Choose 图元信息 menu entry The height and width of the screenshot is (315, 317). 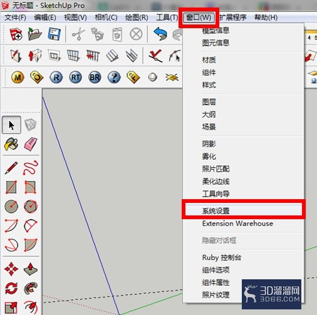(x=216, y=43)
